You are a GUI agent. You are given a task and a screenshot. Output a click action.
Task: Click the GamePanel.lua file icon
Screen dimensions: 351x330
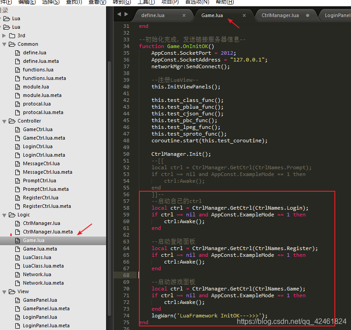(x=18, y=300)
